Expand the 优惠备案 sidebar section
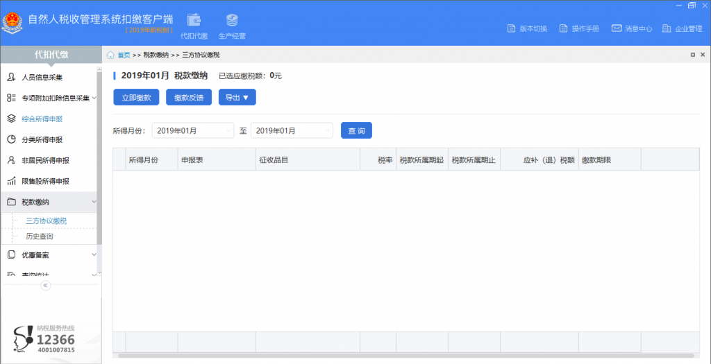This screenshot has height=364, width=711. (49, 255)
